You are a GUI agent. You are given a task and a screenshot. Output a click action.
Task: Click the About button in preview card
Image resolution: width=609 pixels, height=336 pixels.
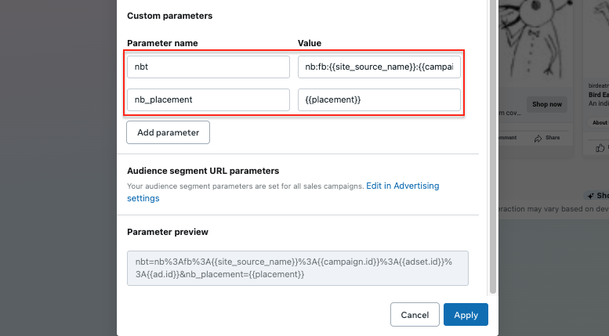pos(600,123)
